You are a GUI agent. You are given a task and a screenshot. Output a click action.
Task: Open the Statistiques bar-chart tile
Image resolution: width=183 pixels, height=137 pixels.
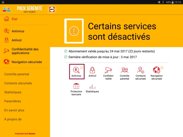tap(92, 88)
